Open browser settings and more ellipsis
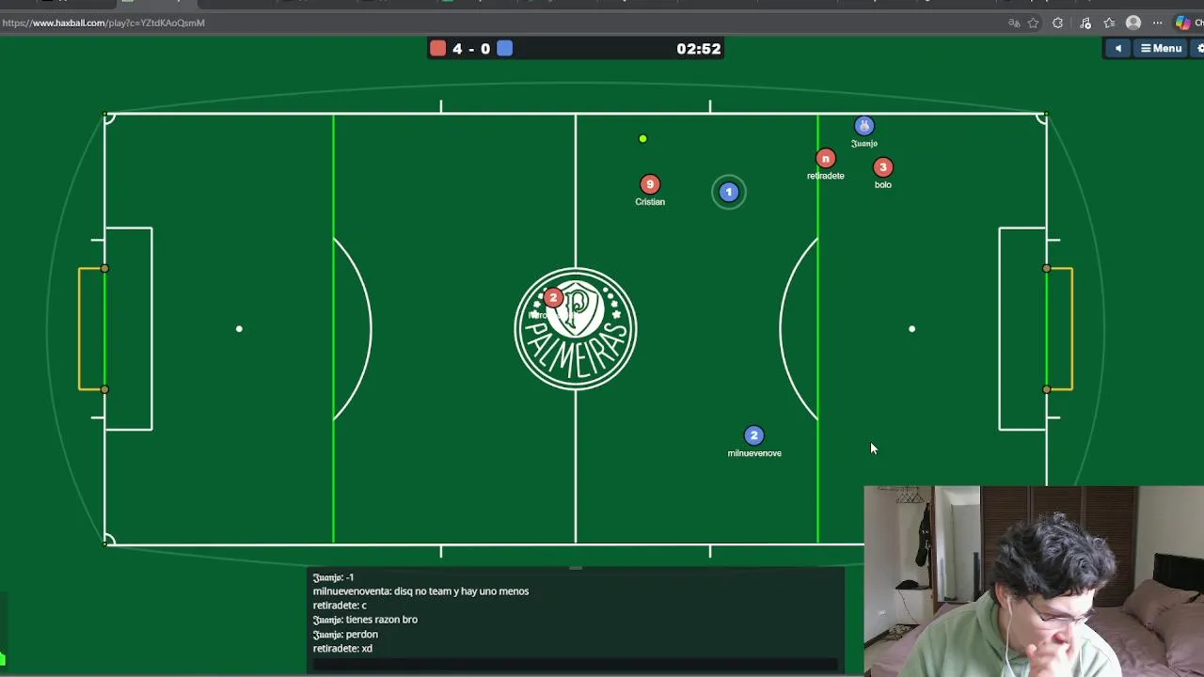Viewport: 1204px width, 677px height. click(x=1158, y=24)
